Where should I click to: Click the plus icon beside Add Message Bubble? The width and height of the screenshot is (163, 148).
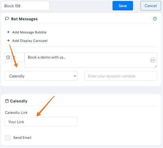coord(8,32)
